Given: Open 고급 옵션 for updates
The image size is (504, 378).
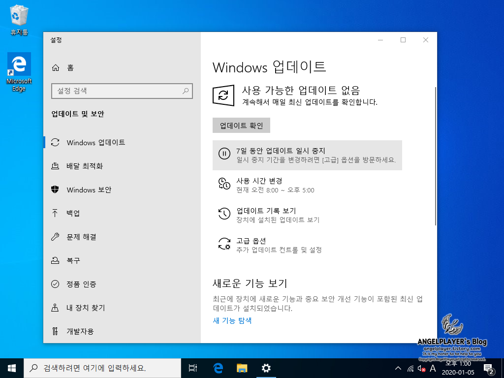Looking at the screenshot, I should tap(307, 245).
